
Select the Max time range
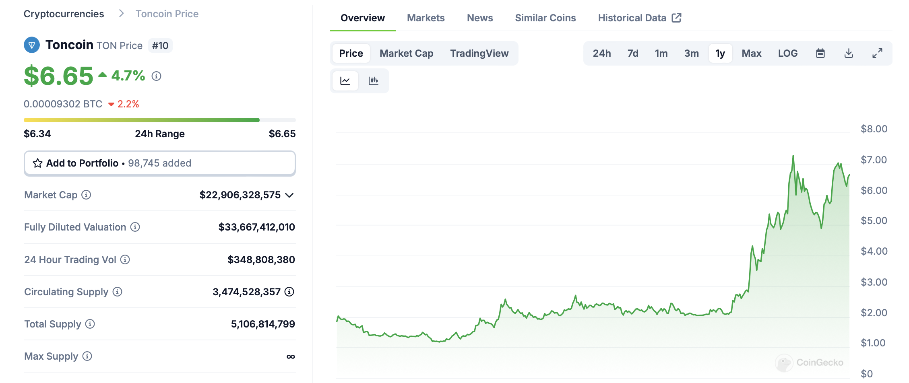click(751, 54)
